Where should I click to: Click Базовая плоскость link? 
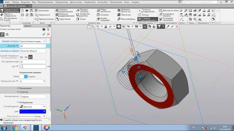pyautogui.click(x=10, y=41)
